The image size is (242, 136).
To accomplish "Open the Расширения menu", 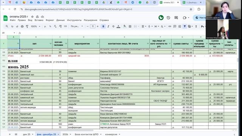I will [x=90, y=20].
